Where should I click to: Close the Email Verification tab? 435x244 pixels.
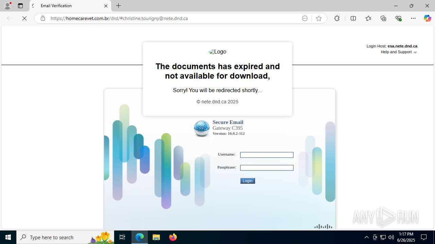click(106, 6)
